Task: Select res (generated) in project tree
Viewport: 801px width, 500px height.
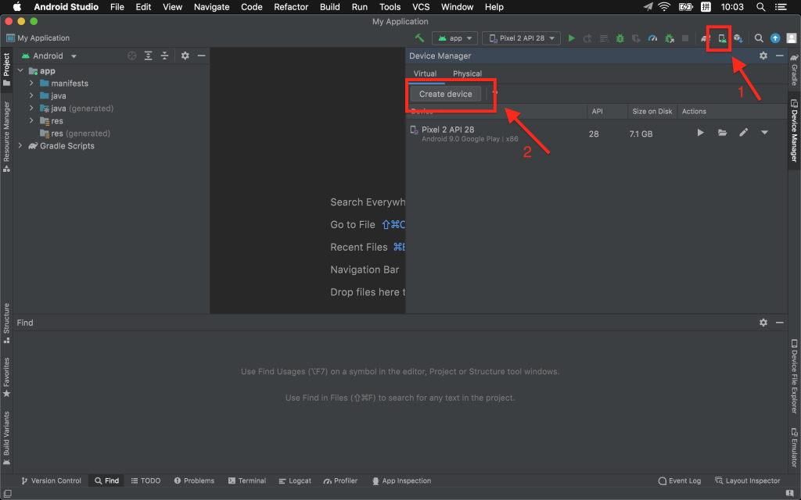Action: (75, 133)
